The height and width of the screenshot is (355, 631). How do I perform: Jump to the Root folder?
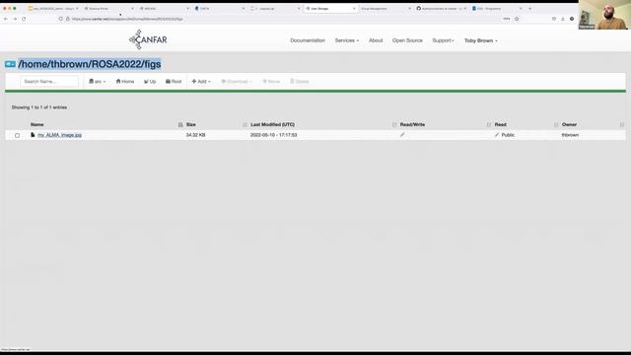pos(174,81)
